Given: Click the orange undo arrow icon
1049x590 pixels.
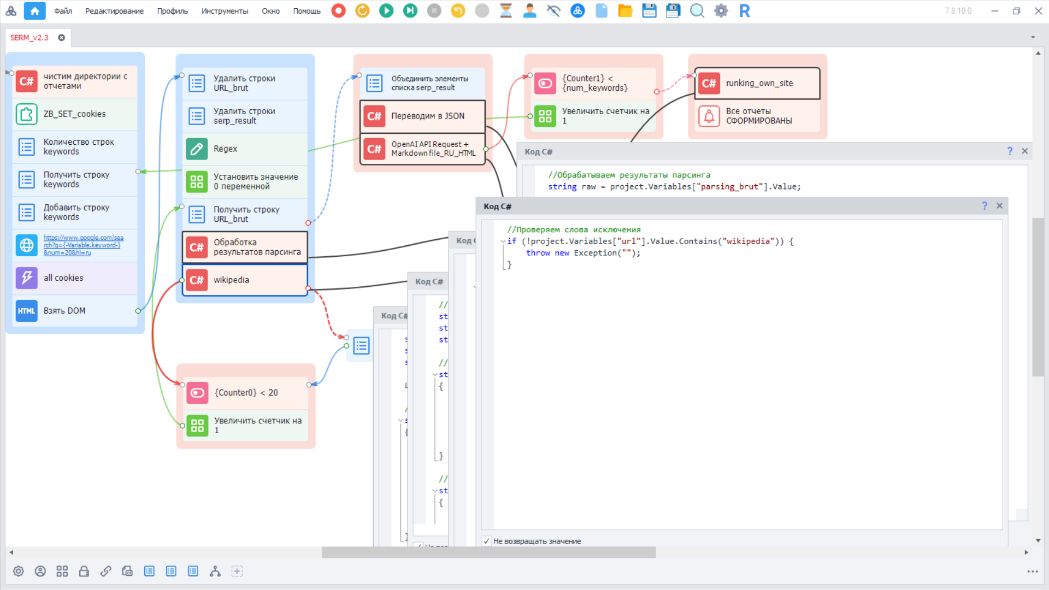Looking at the screenshot, I should [x=458, y=11].
